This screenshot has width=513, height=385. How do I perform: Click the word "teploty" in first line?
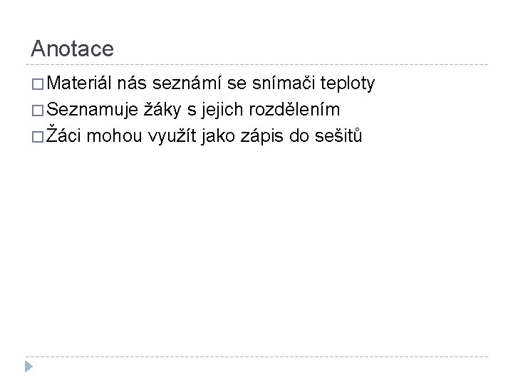348,86
